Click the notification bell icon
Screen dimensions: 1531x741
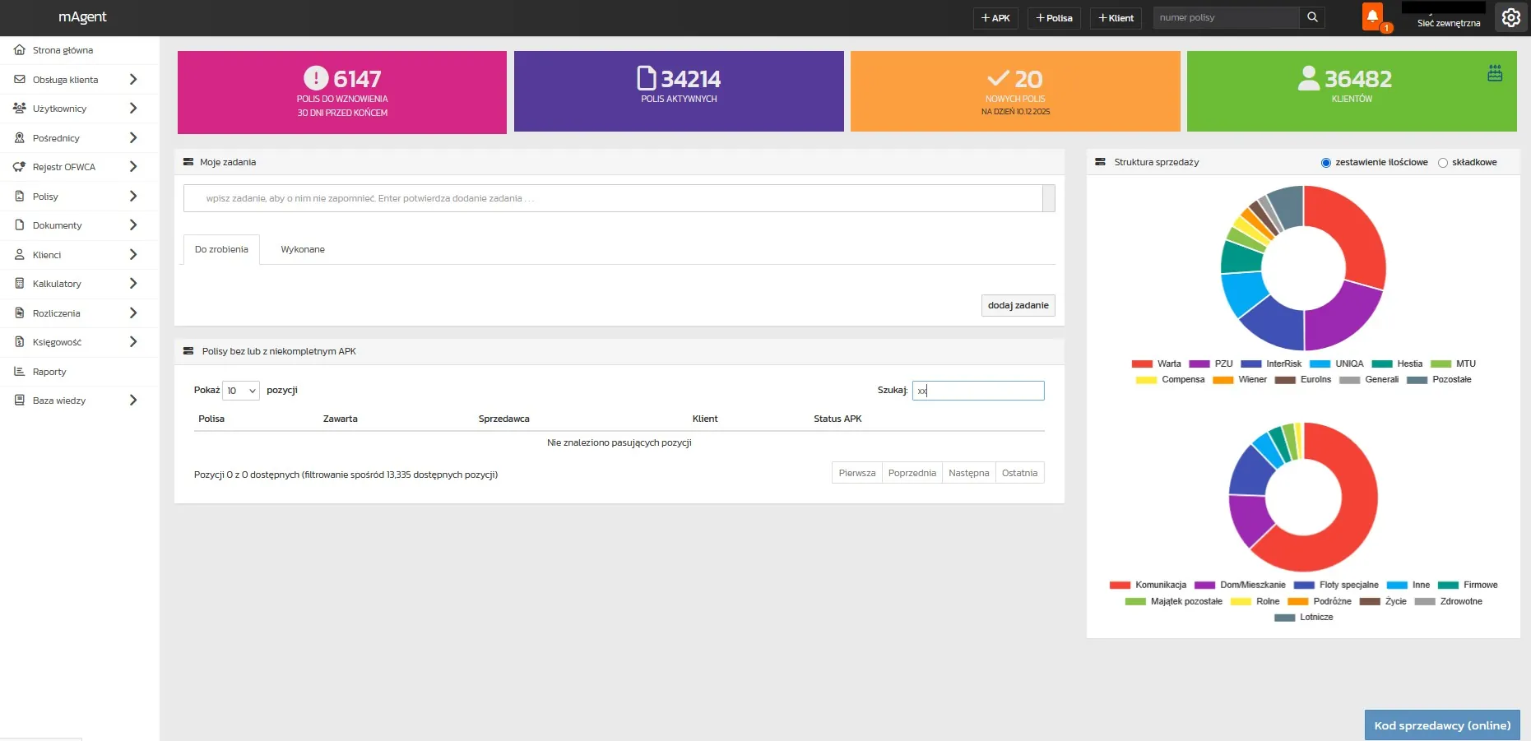click(x=1372, y=16)
